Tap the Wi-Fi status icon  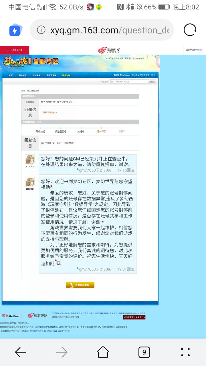pos(52,7)
